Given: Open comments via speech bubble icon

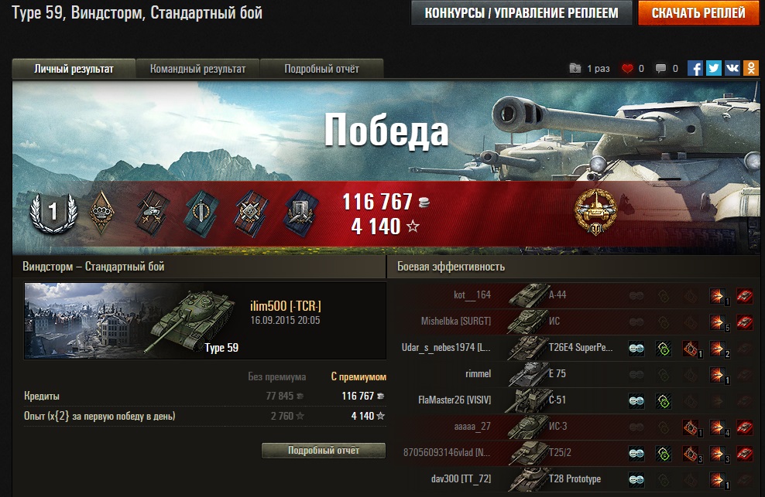Looking at the screenshot, I should coord(660,69).
